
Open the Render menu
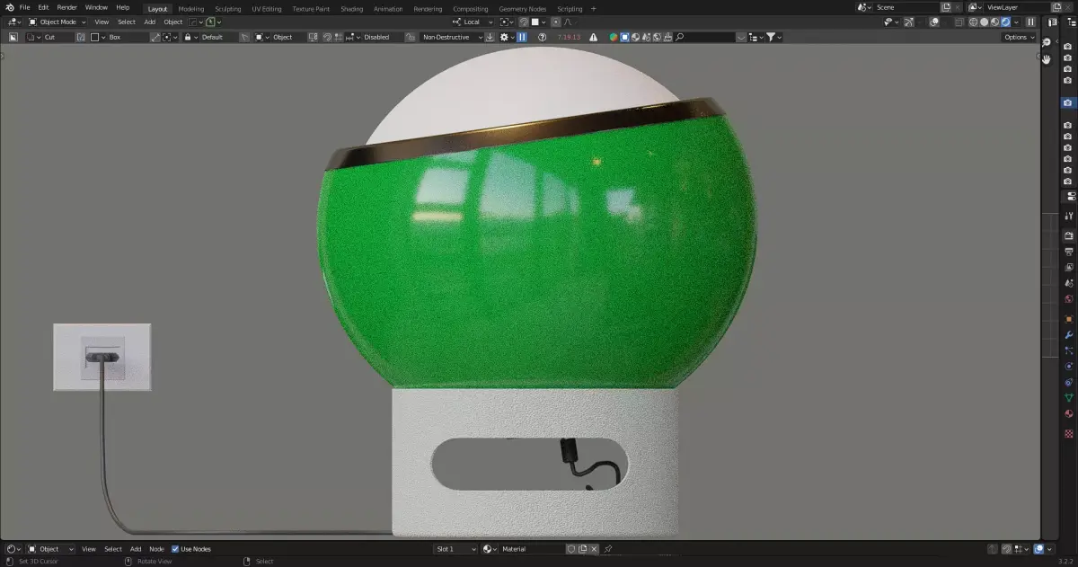(67, 7)
